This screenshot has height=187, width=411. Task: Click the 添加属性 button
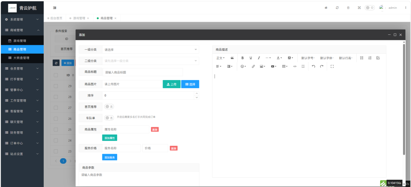tap(110, 138)
